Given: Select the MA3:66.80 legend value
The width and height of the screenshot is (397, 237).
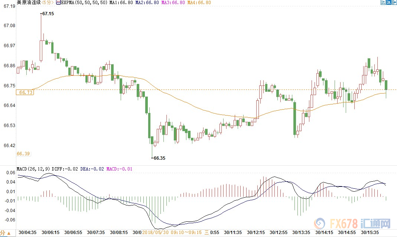Looking at the screenshot, I should pos(173,3).
